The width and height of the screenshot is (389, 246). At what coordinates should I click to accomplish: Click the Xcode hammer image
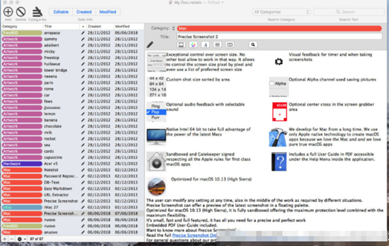[278, 137]
